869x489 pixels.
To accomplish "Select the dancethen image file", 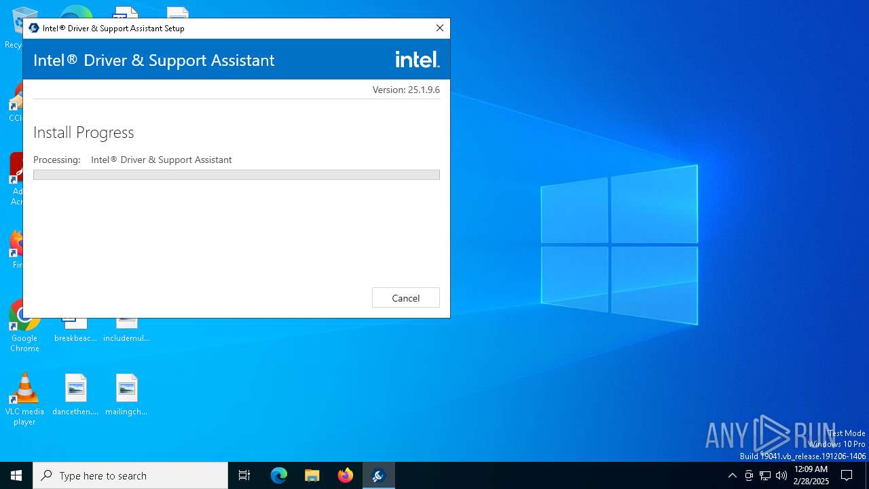I will click(x=75, y=395).
